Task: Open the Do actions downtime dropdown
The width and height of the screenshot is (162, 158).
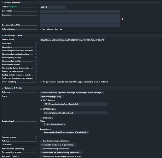Action: pyautogui.click(x=58, y=145)
